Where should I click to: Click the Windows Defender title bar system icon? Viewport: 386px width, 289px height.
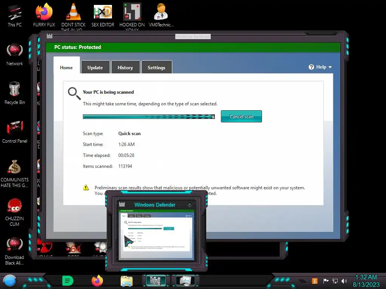click(49, 36)
